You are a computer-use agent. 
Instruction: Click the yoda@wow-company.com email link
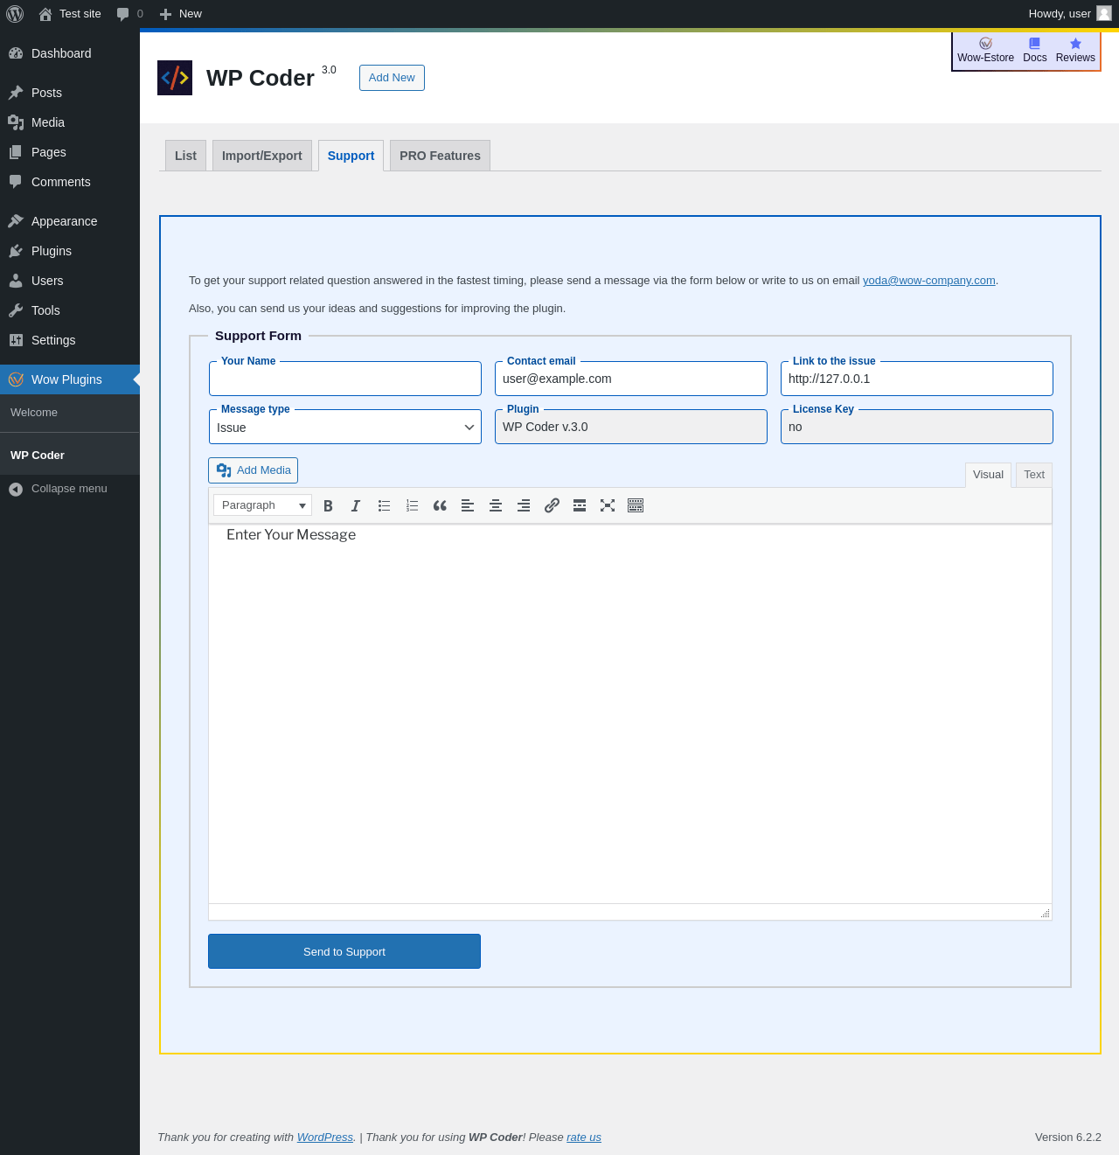pos(929,281)
